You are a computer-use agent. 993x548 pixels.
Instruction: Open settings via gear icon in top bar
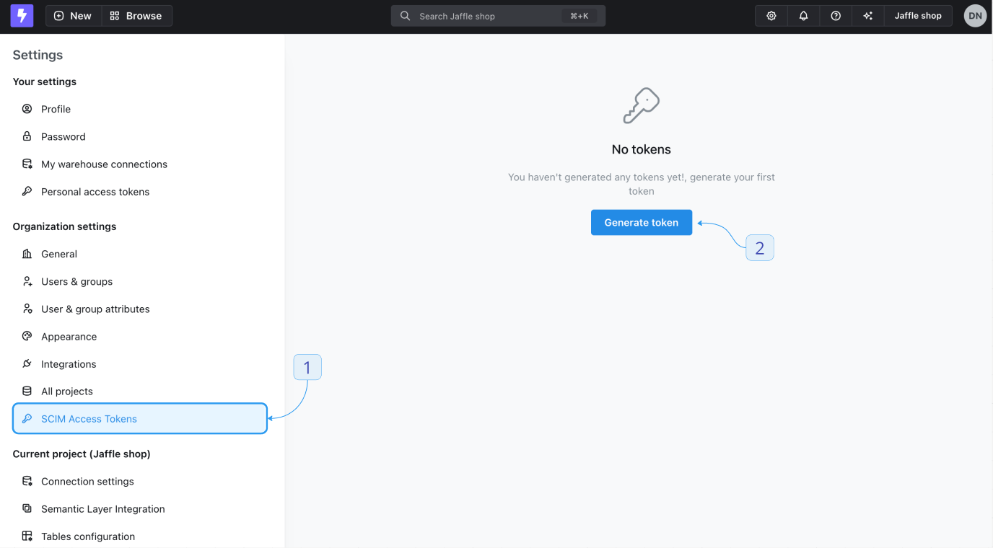point(771,16)
